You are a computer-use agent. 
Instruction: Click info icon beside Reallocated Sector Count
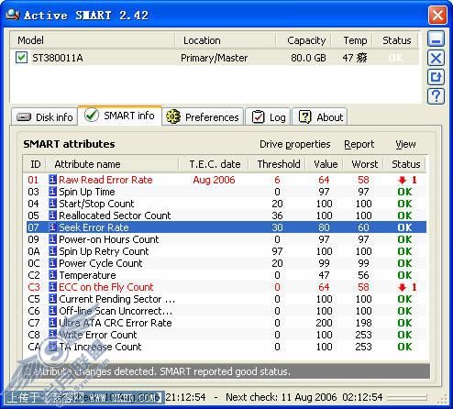pos(52,216)
